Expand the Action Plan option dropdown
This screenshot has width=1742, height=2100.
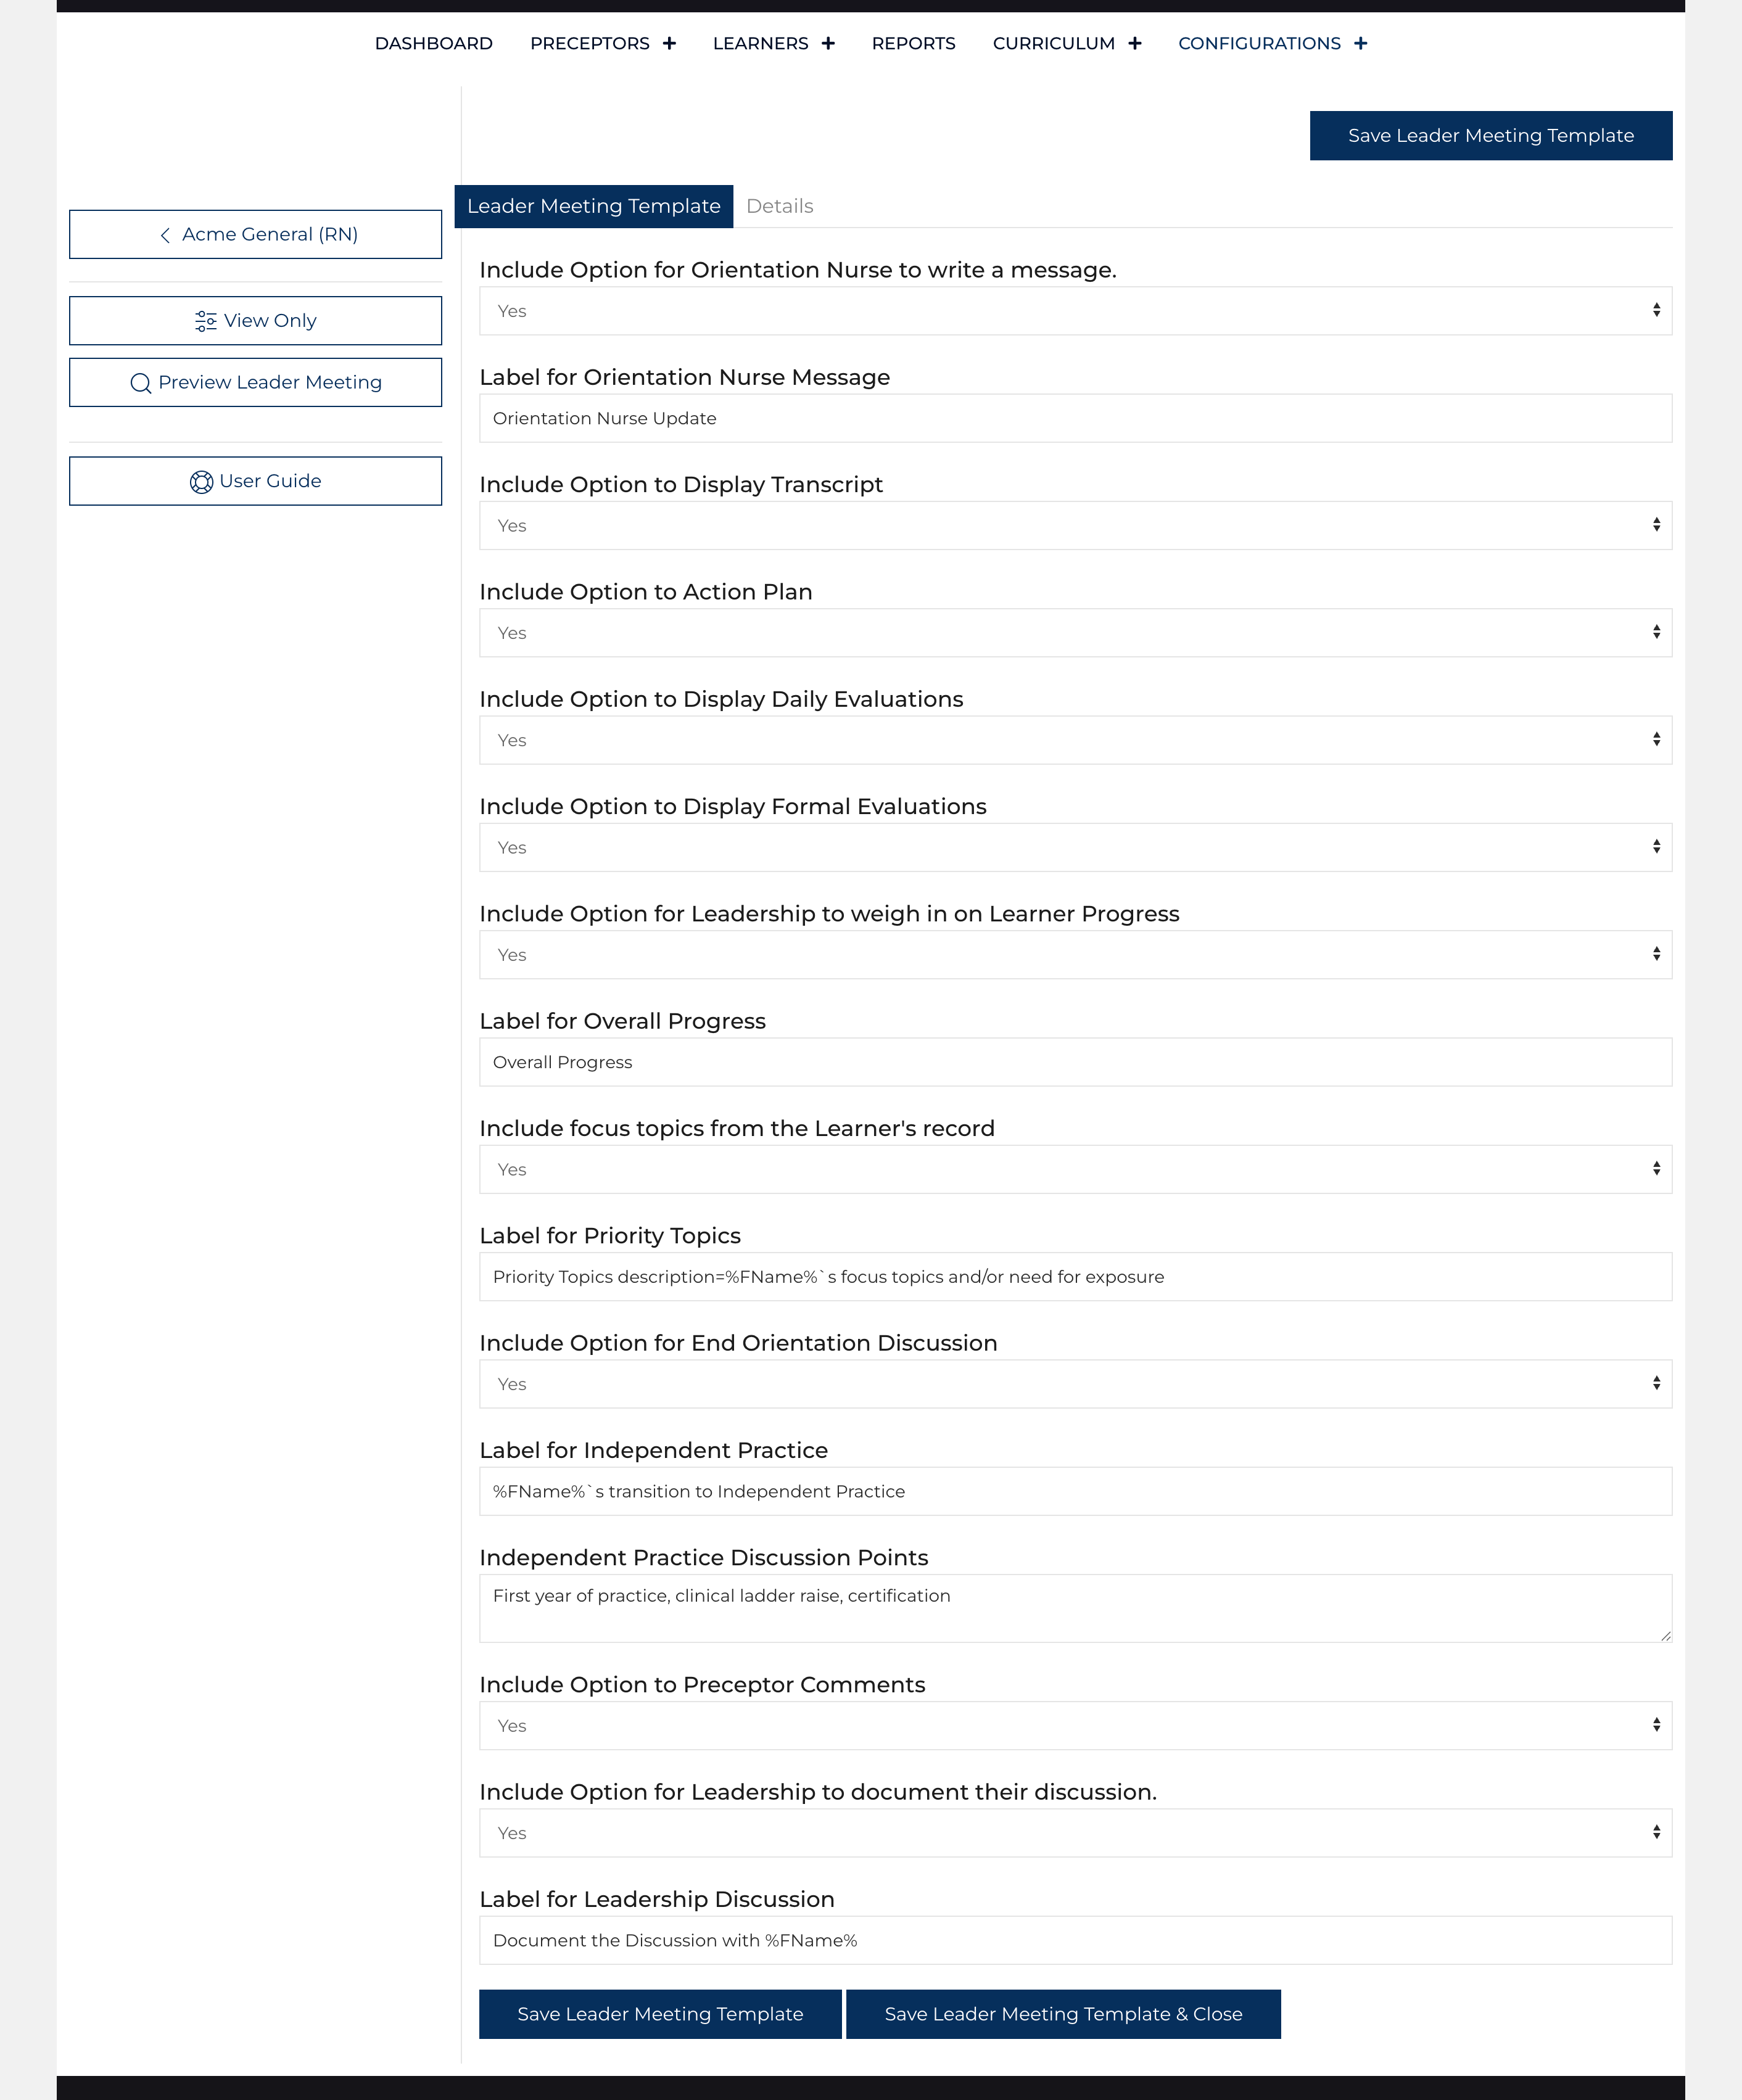point(1074,633)
